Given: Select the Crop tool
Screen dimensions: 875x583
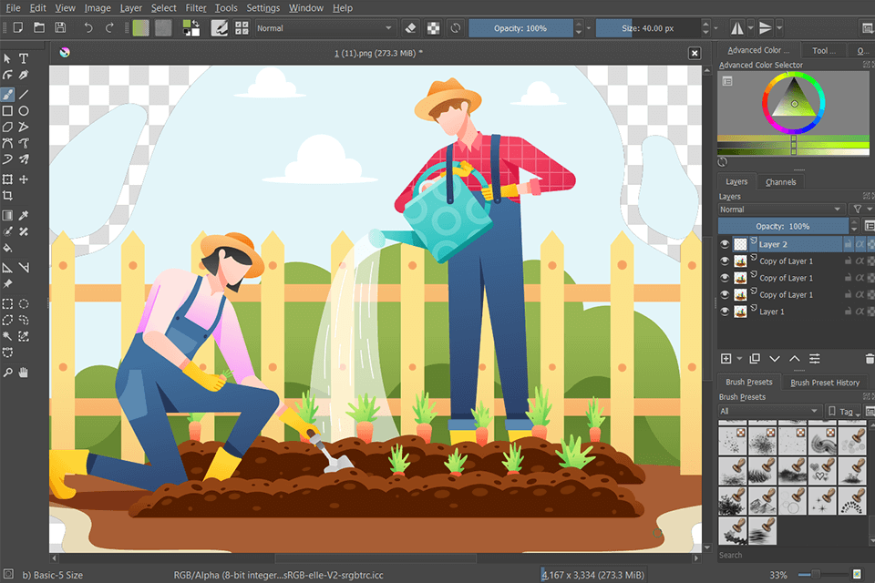Looking at the screenshot, I should (x=8, y=196).
